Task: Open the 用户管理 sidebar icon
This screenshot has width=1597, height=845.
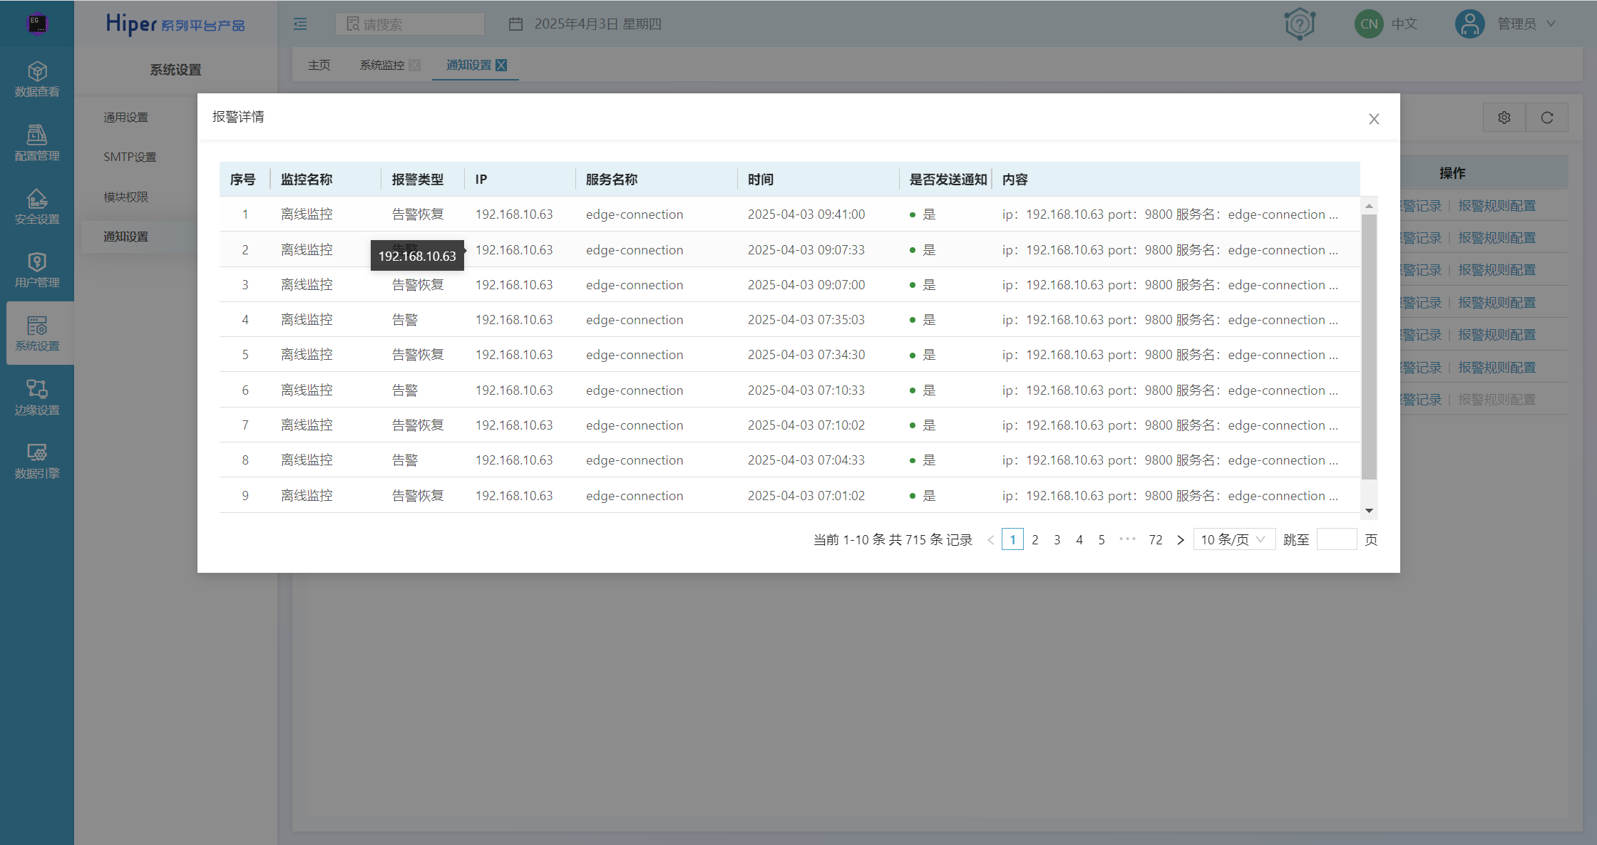Action: pos(37,270)
